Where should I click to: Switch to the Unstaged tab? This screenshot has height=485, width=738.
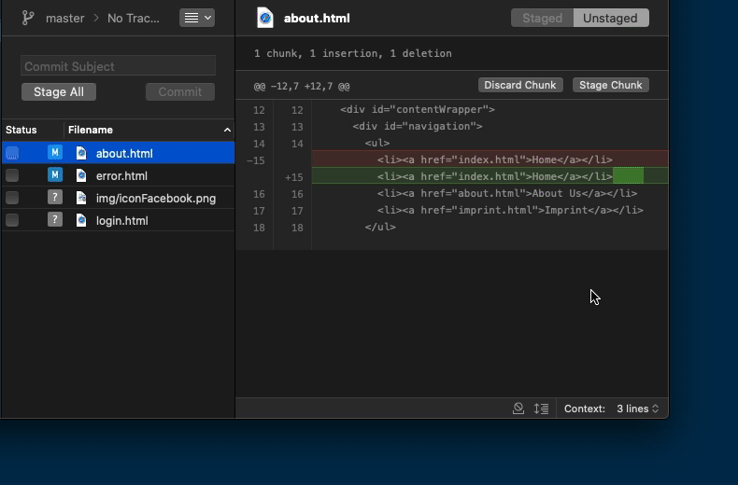click(x=610, y=18)
